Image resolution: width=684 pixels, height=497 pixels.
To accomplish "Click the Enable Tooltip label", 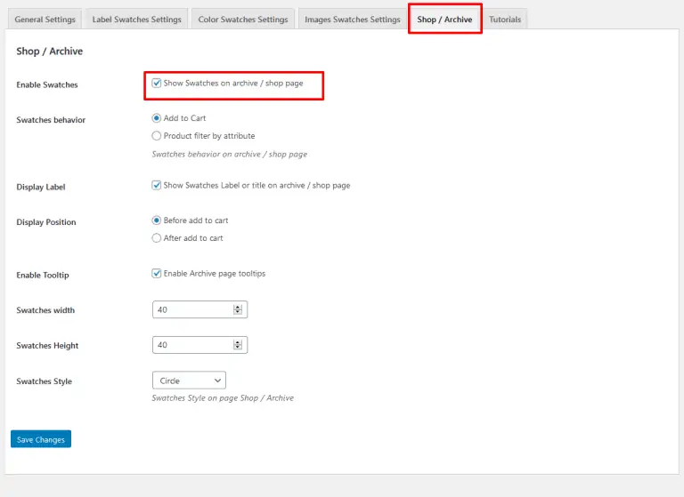I will pyautogui.click(x=43, y=276).
